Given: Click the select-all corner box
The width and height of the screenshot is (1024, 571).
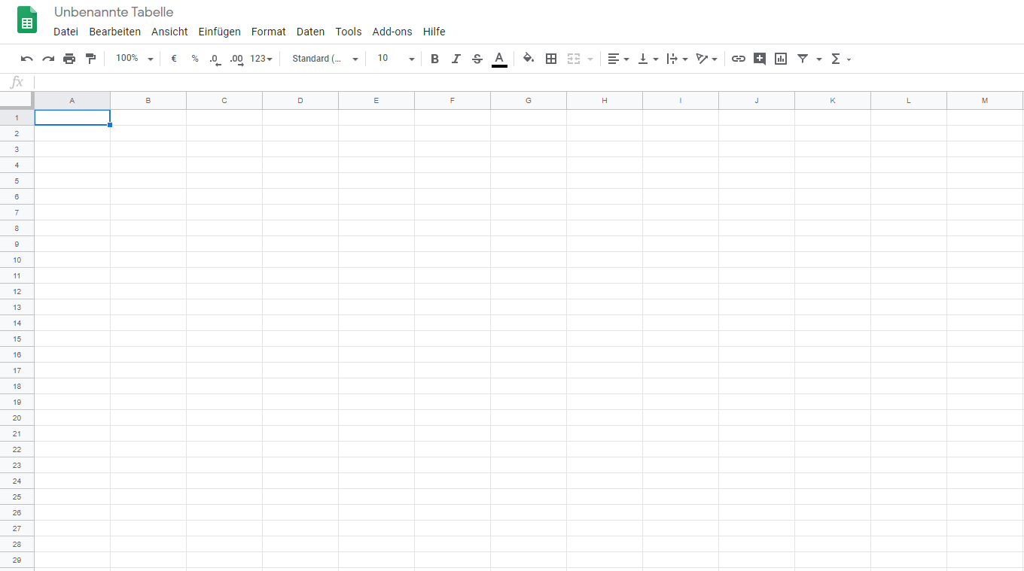Looking at the screenshot, I should 17,100.
